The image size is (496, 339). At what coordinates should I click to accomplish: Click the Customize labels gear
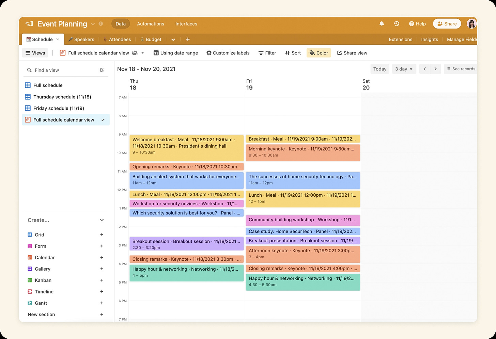(x=209, y=53)
